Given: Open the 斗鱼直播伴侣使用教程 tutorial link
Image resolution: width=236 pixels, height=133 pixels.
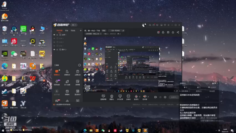Looking at the screenshot, I should coord(63,105).
